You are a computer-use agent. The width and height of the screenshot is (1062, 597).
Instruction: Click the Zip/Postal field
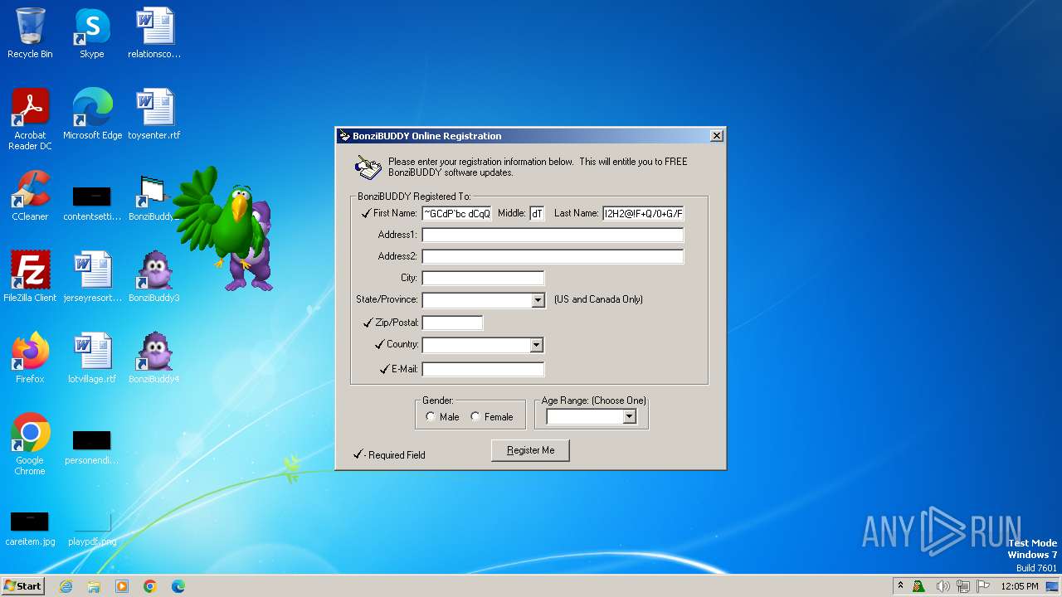pos(452,323)
